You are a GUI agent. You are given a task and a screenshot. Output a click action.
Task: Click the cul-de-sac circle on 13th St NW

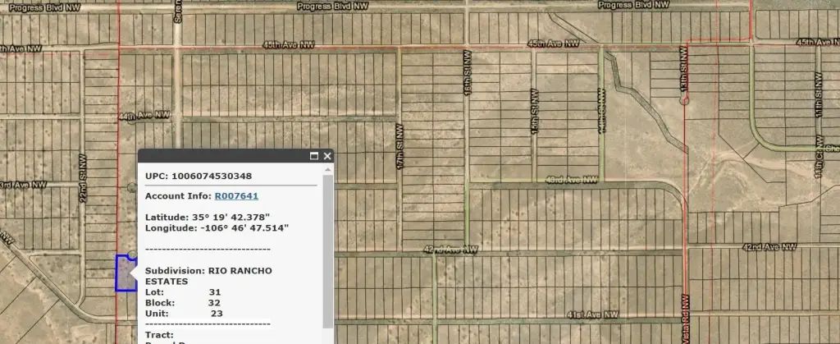pyautogui.click(x=683, y=100)
